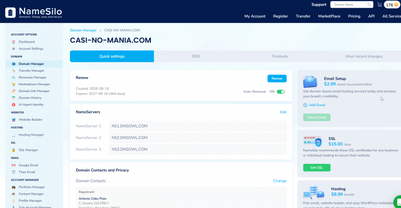Click the Portfolio Manager briefcase icon
The width and height of the screenshot is (401, 208).
14,187
